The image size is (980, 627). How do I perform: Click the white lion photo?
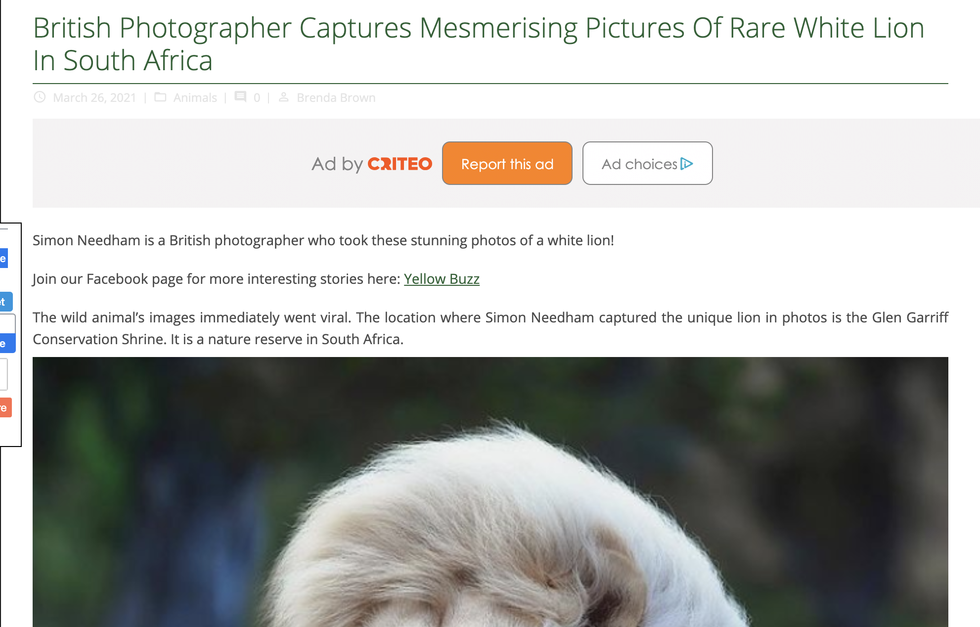coord(490,492)
